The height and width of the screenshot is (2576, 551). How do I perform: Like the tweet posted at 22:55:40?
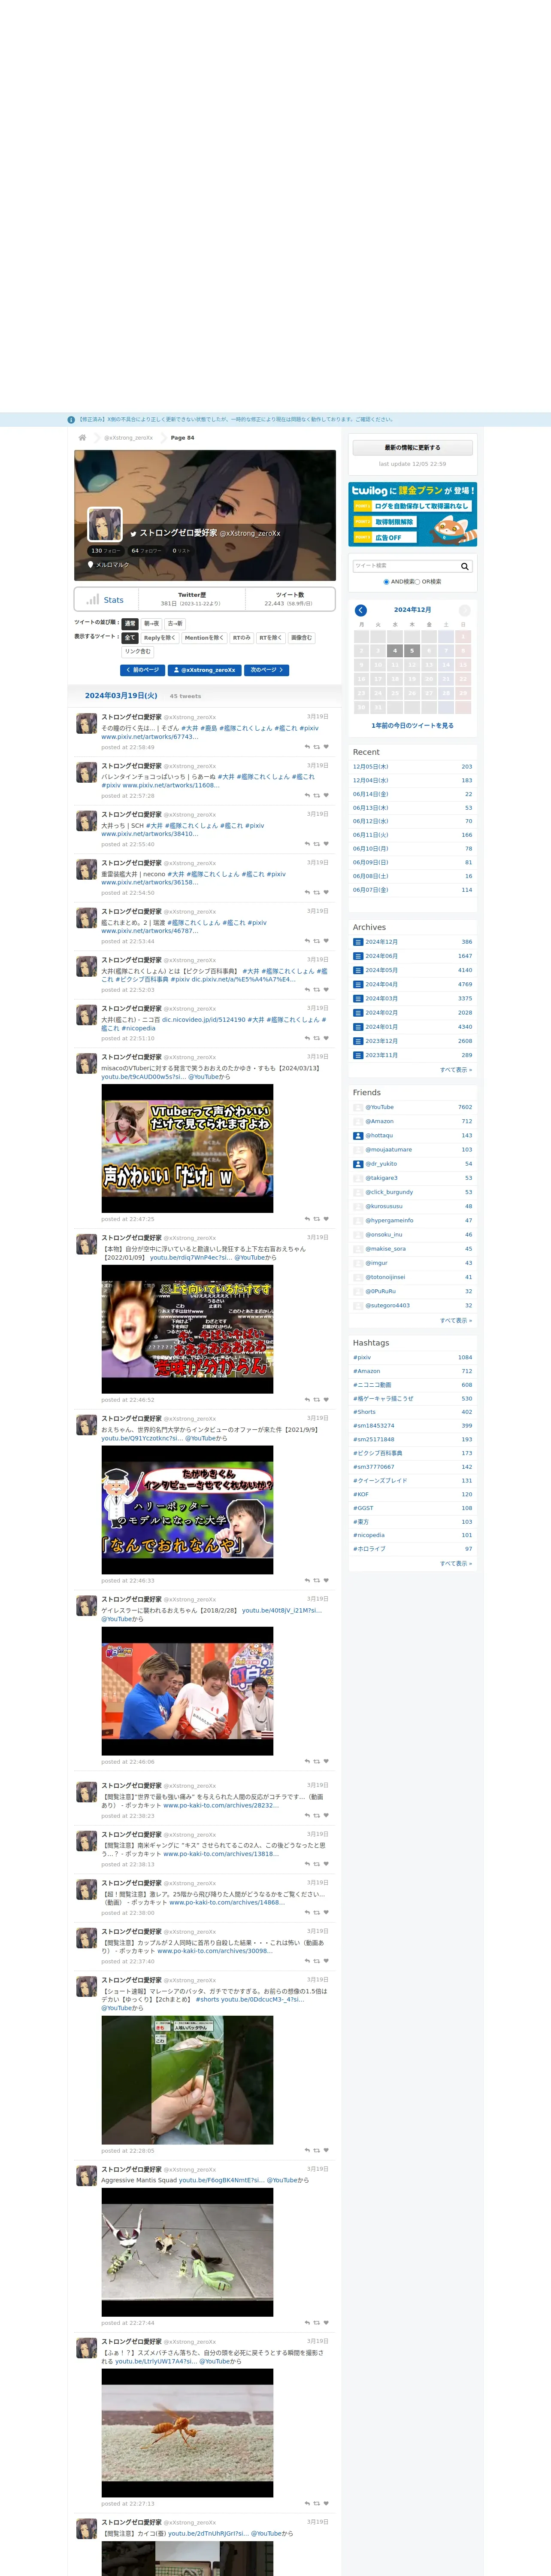pyautogui.click(x=326, y=844)
